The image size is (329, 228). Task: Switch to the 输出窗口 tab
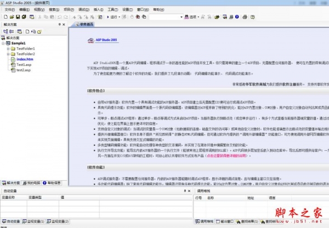(225, 221)
